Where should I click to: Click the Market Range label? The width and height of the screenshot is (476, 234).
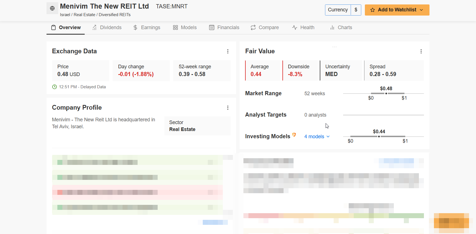(263, 93)
